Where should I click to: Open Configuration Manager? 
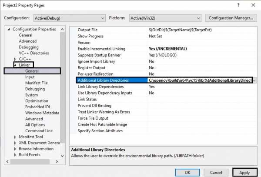pos(231,18)
